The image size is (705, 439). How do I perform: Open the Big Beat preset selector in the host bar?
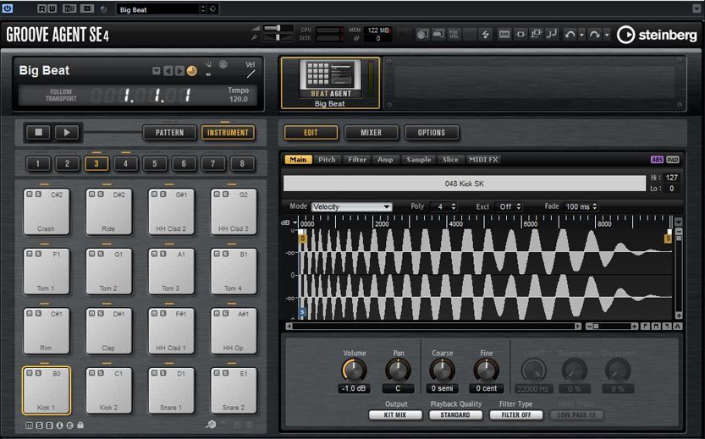click(x=157, y=9)
